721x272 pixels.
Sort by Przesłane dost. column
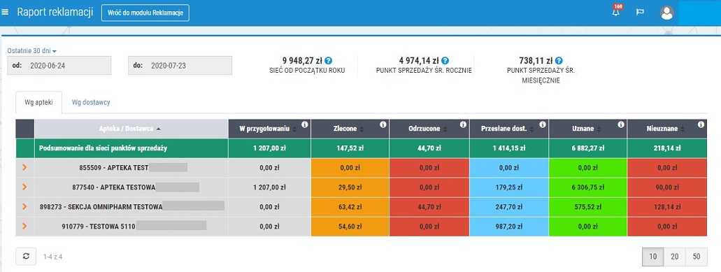(x=509, y=129)
